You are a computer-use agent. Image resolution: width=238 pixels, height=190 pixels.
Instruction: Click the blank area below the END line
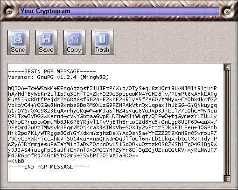pyautogui.click(x=116, y=176)
